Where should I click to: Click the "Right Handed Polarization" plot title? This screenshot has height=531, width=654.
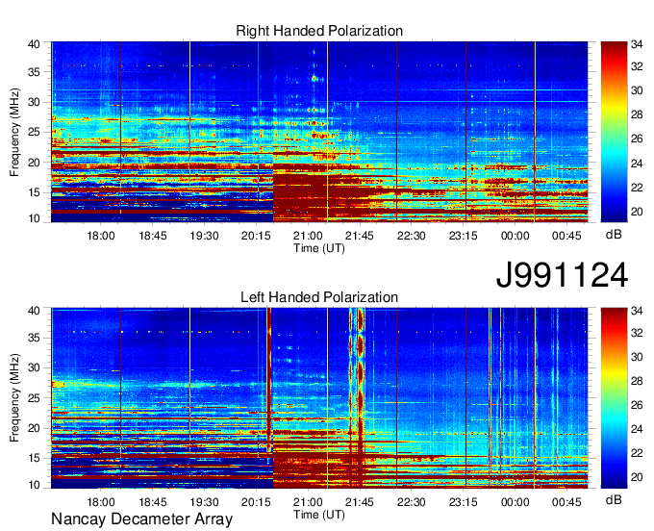click(x=319, y=31)
